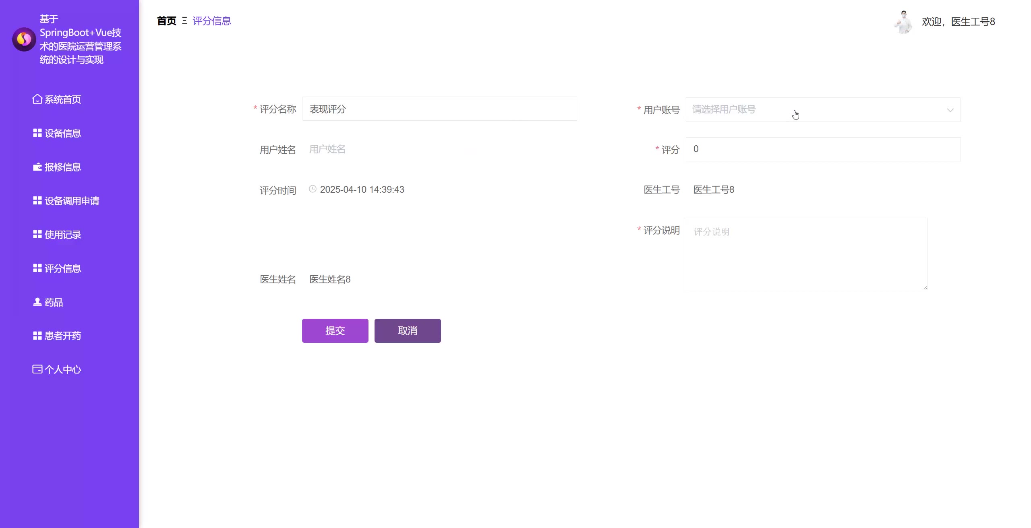Click the grid icon beside 设备信息
Image resolution: width=1031 pixels, height=528 pixels.
[x=37, y=133]
